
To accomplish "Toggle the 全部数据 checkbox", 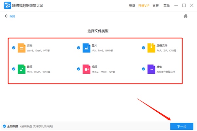I will click(x=4, y=126).
